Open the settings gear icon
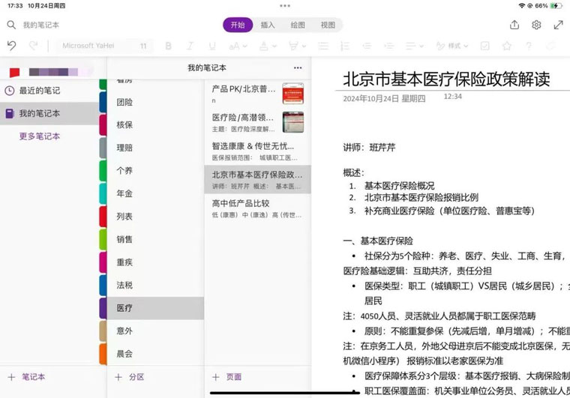The width and height of the screenshot is (570, 398). point(536,25)
